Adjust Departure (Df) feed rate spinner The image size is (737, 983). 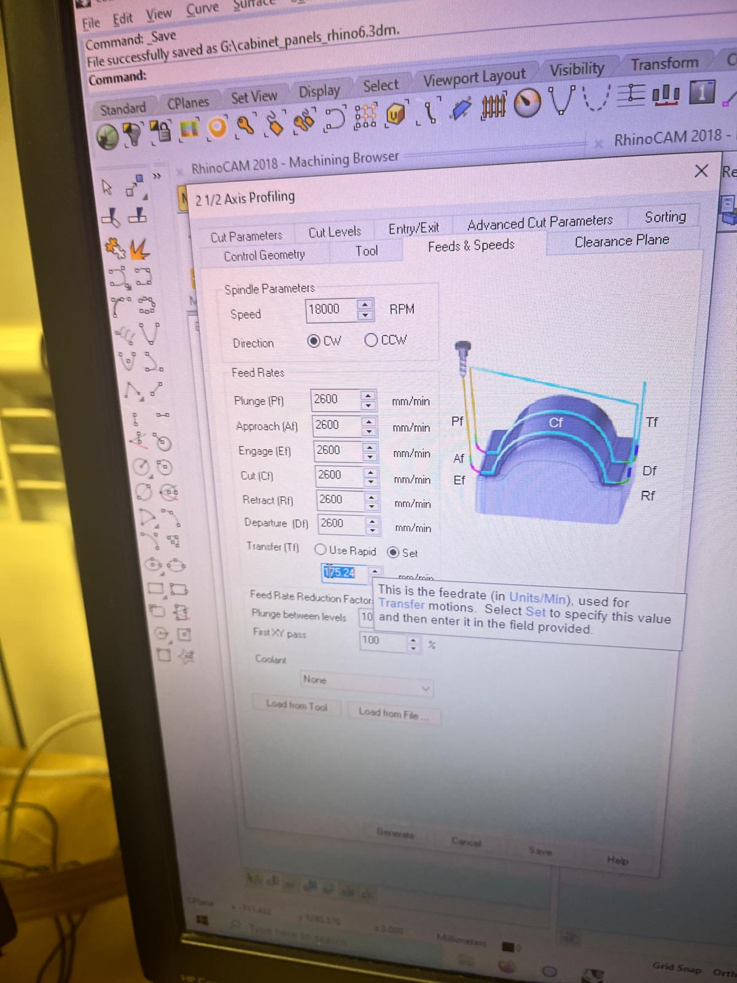[x=372, y=525]
